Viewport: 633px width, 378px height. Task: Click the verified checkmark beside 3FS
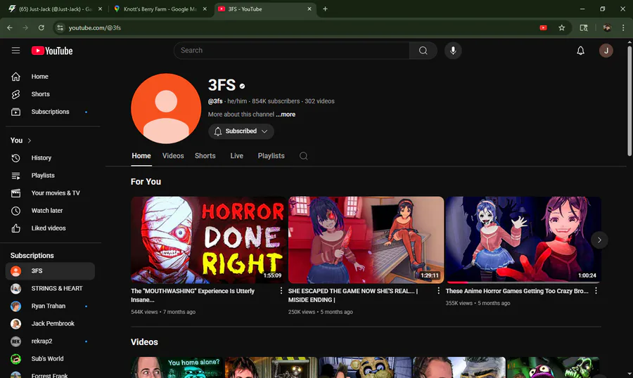tap(242, 86)
